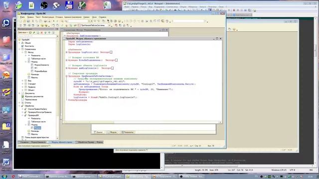Select the ФормаЭлемента tree item
The height and width of the screenshot is (179, 319).
(41, 65)
